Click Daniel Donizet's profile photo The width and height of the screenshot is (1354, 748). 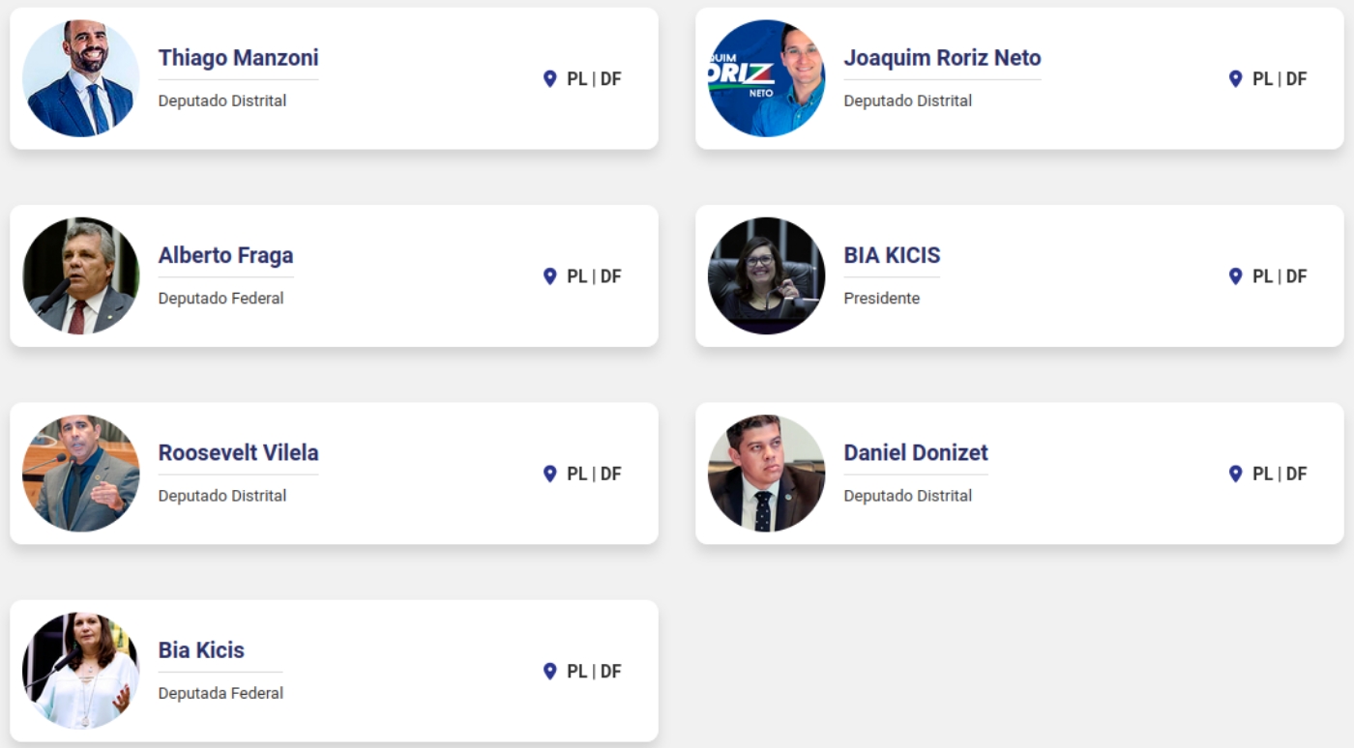[x=766, y=473]
